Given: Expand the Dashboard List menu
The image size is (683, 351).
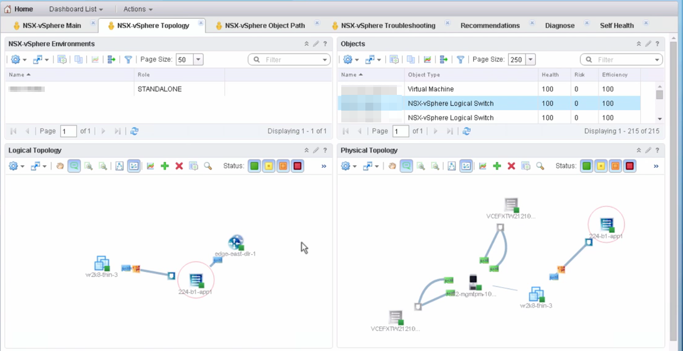Looking at the screenshot, I should pyautogui.click(x=75, y=8).
